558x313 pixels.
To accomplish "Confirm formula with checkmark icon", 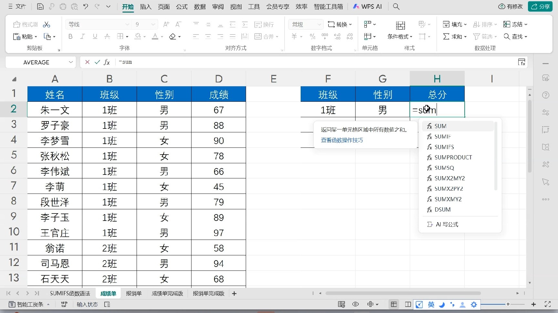I will (x=97, y=62).
